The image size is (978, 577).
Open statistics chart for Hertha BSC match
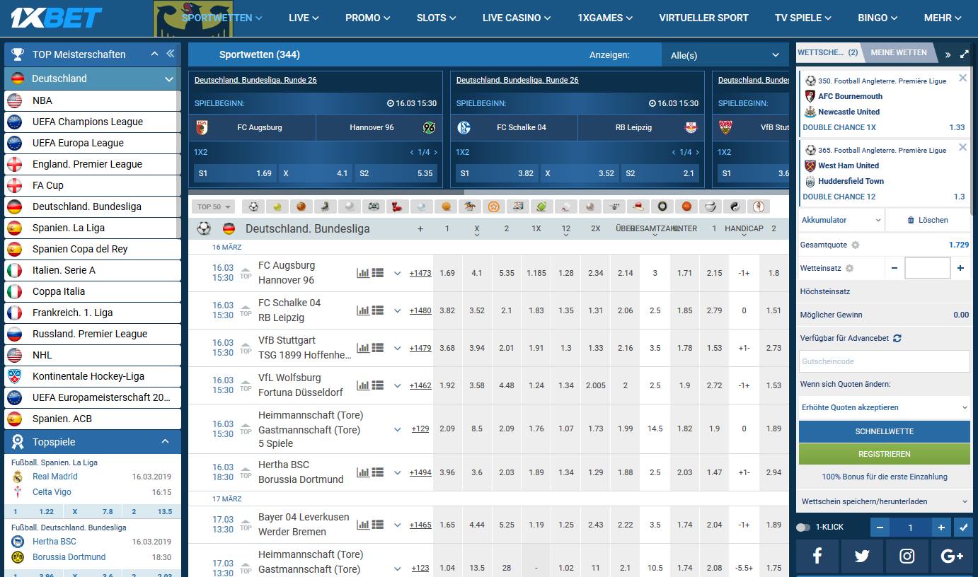click(x=363, y=472)
